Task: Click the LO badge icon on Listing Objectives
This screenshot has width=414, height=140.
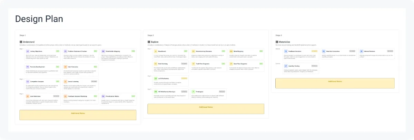Action: pos(28,51)
